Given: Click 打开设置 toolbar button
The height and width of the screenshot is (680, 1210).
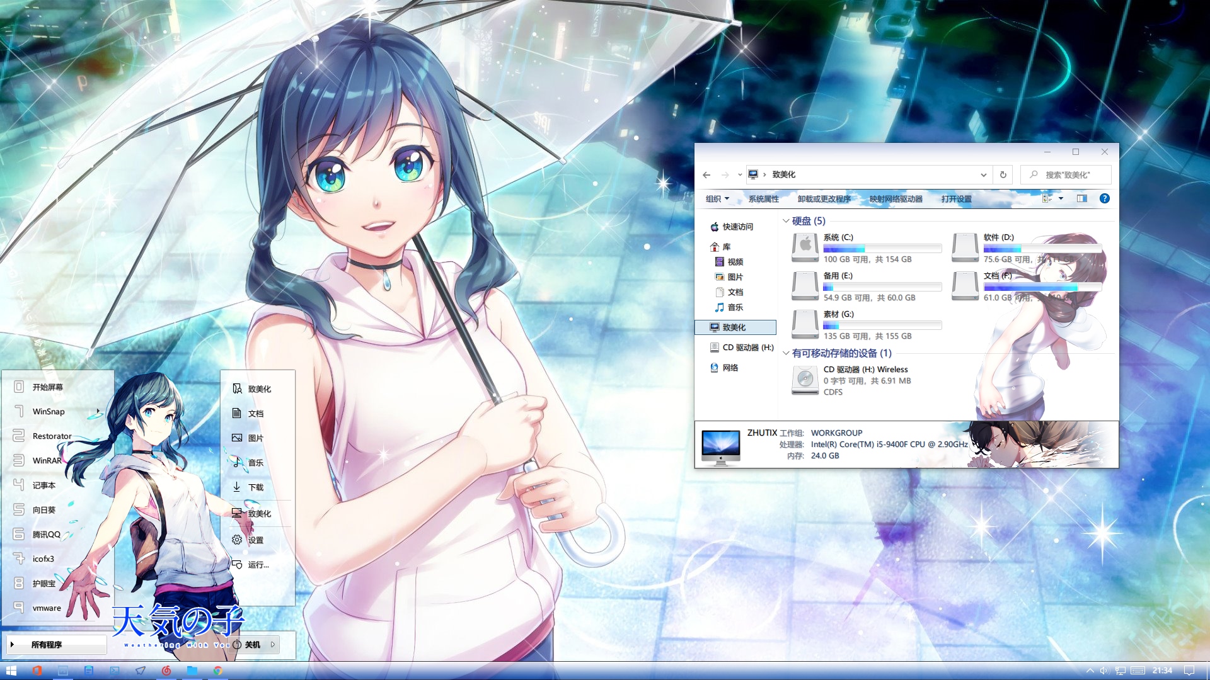Looking at the screenshot, I should point(956,198).
